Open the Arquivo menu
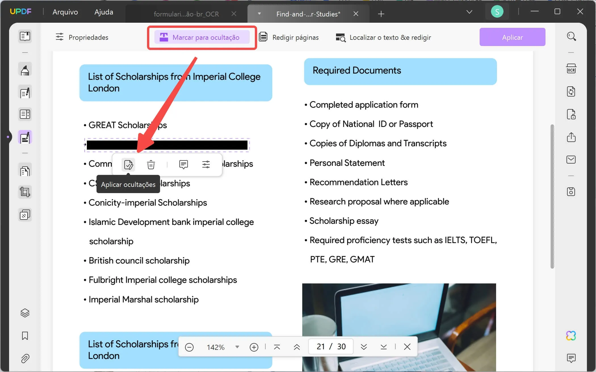This screenshot has width=596, height=372. [65, 12]
